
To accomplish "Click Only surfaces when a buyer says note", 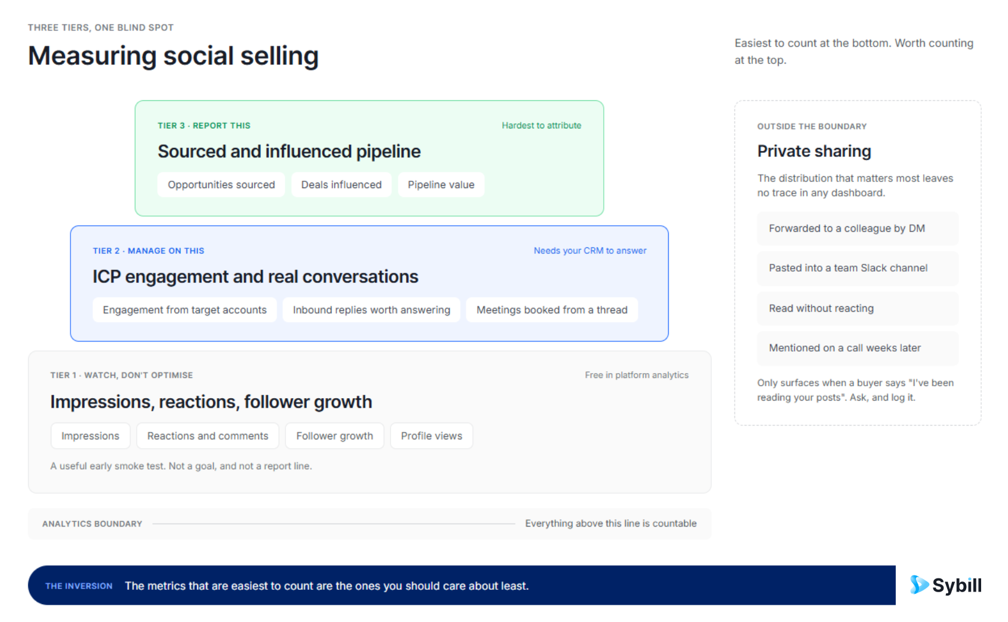I will click(855, 390).
